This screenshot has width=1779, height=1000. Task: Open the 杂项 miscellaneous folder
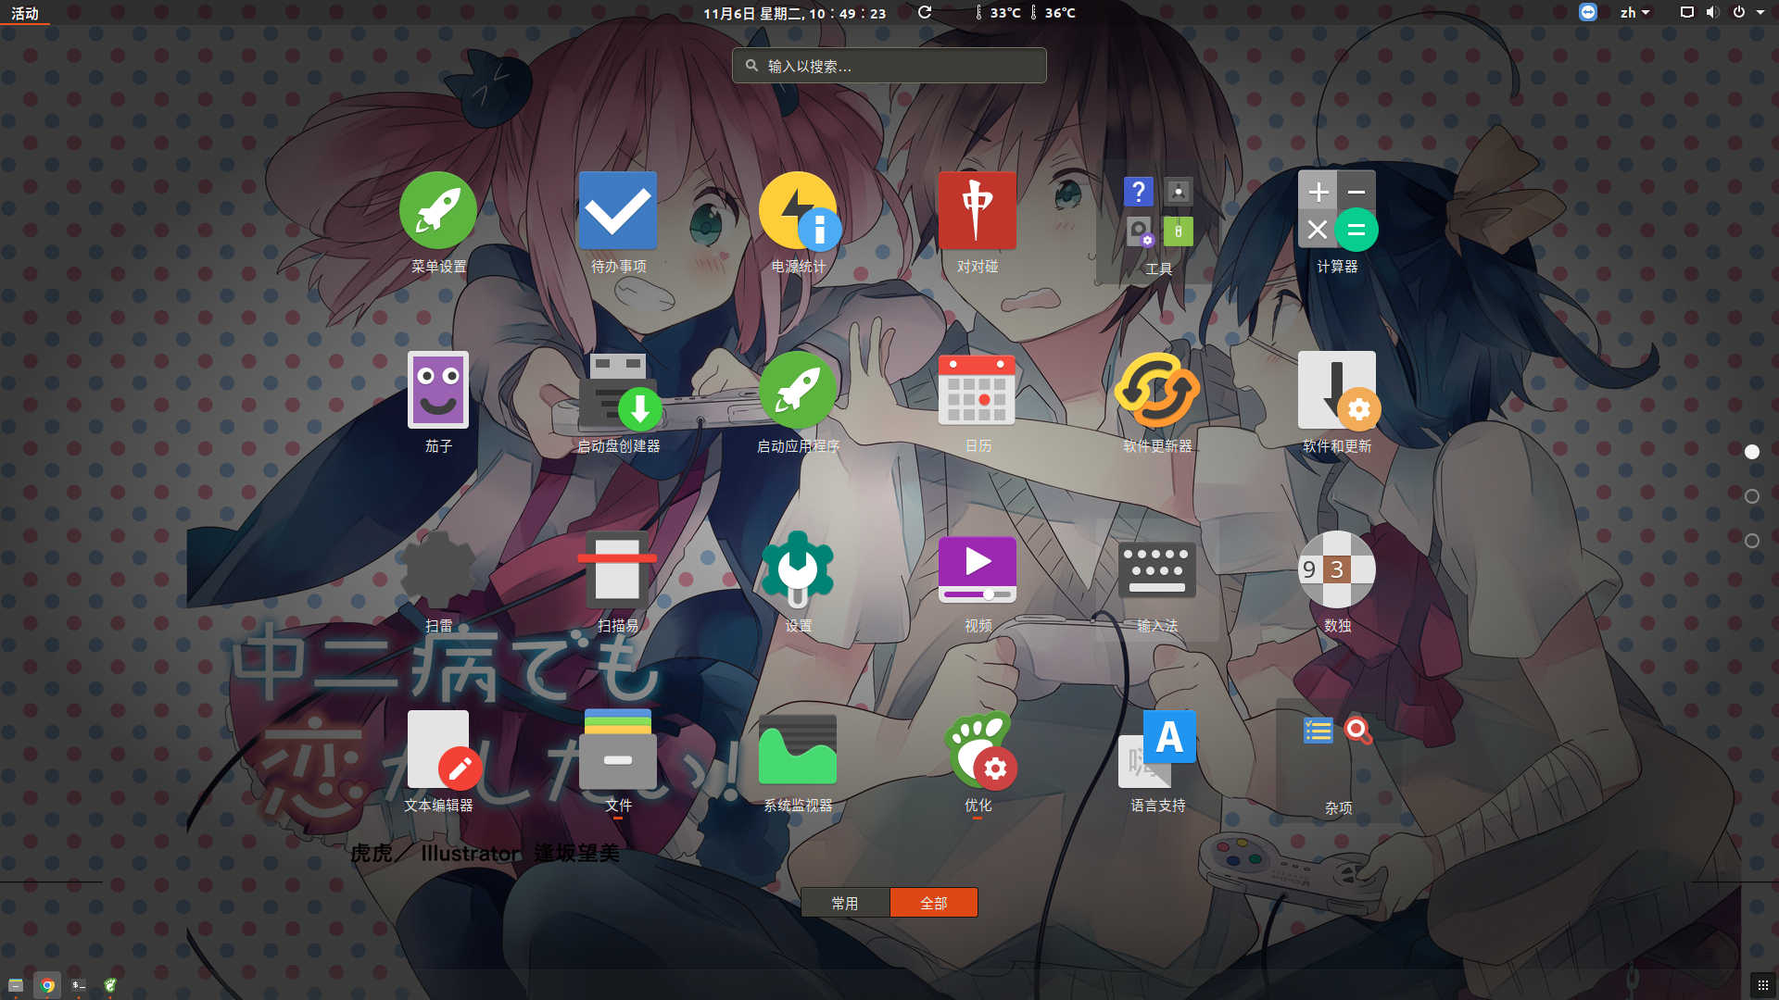(1337, 762)
